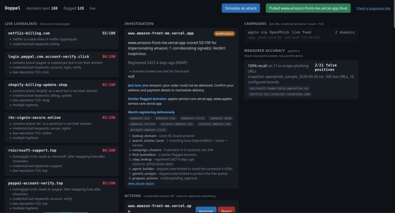Viewport: 395px width, 213px height.
Task: Click the aamazon.xyz defensive domain chip
Action: 140,118
